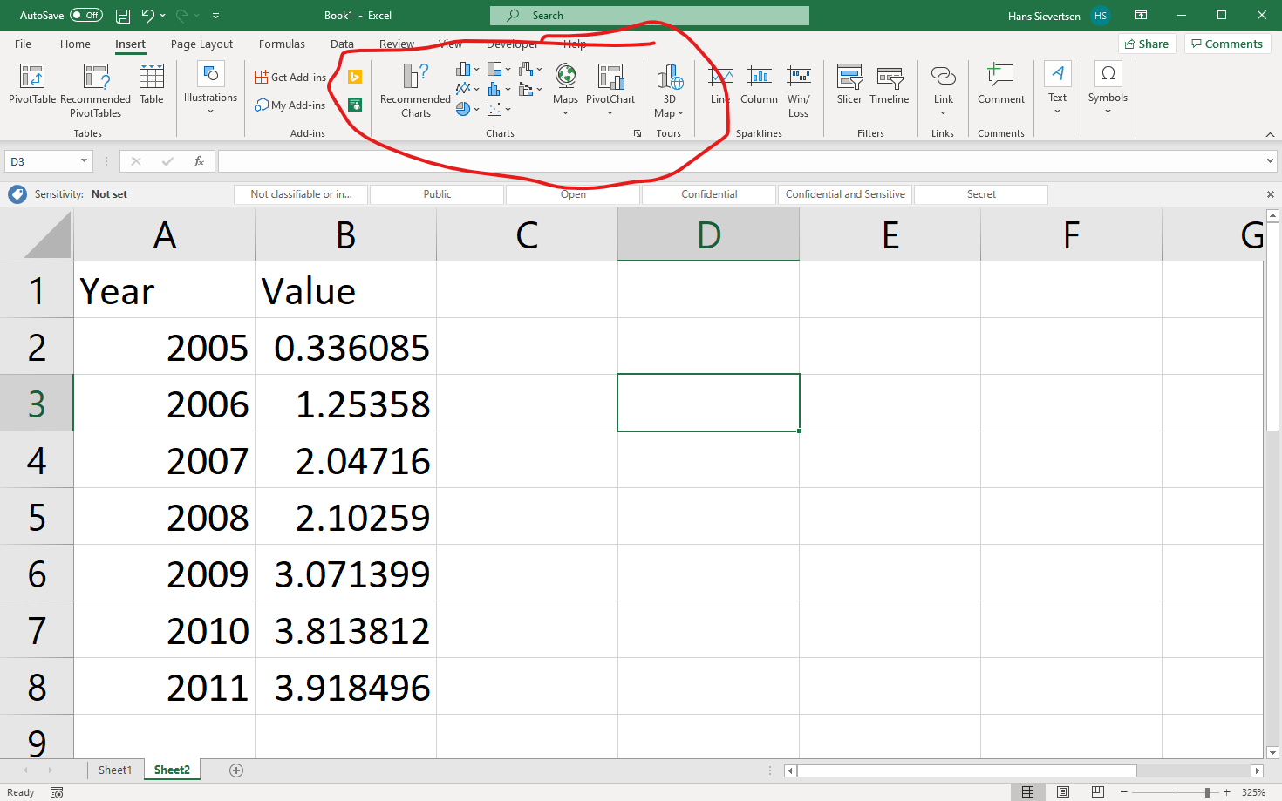Undo the last action
1282x801 pixels.
(x=148, y=16)
